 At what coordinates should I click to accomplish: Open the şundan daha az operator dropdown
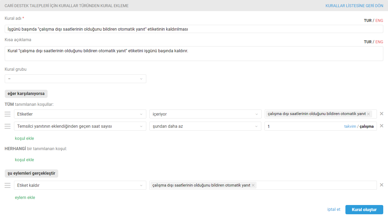[x=205, y=126]
